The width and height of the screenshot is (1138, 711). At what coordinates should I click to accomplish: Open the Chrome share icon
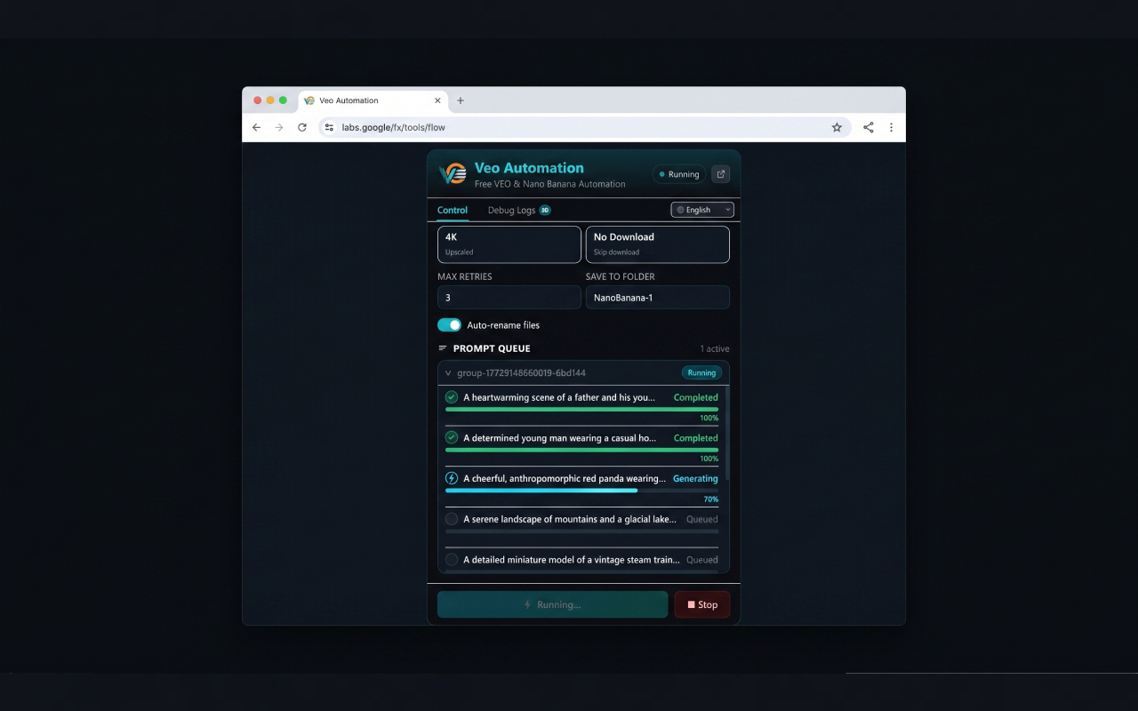[x=869, y=127]
